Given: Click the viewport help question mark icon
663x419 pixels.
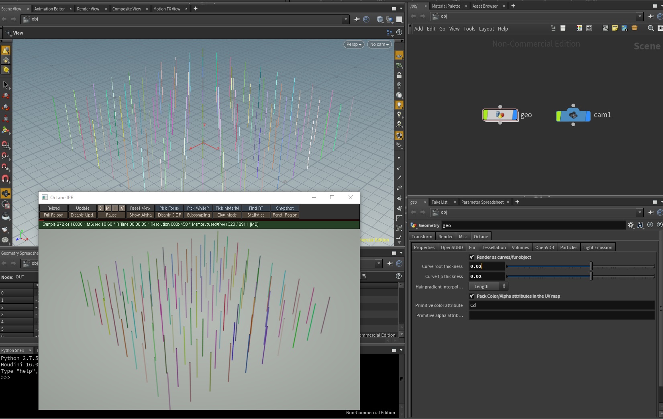Looking at the screenshot, I should click(x=399, y=33).
